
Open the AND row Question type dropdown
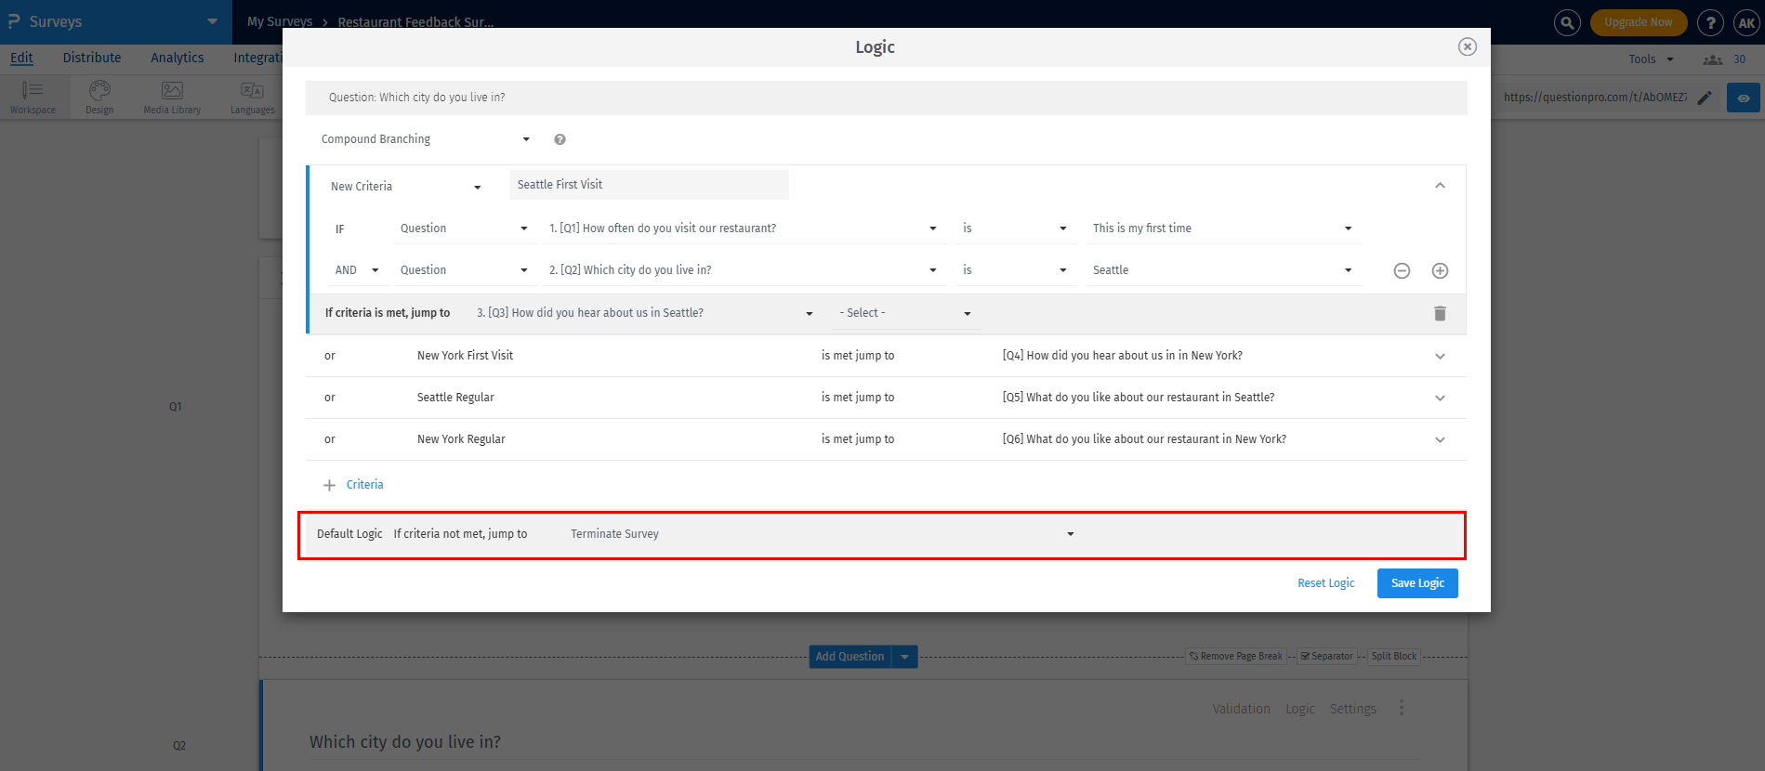click(x=464, y=270)
